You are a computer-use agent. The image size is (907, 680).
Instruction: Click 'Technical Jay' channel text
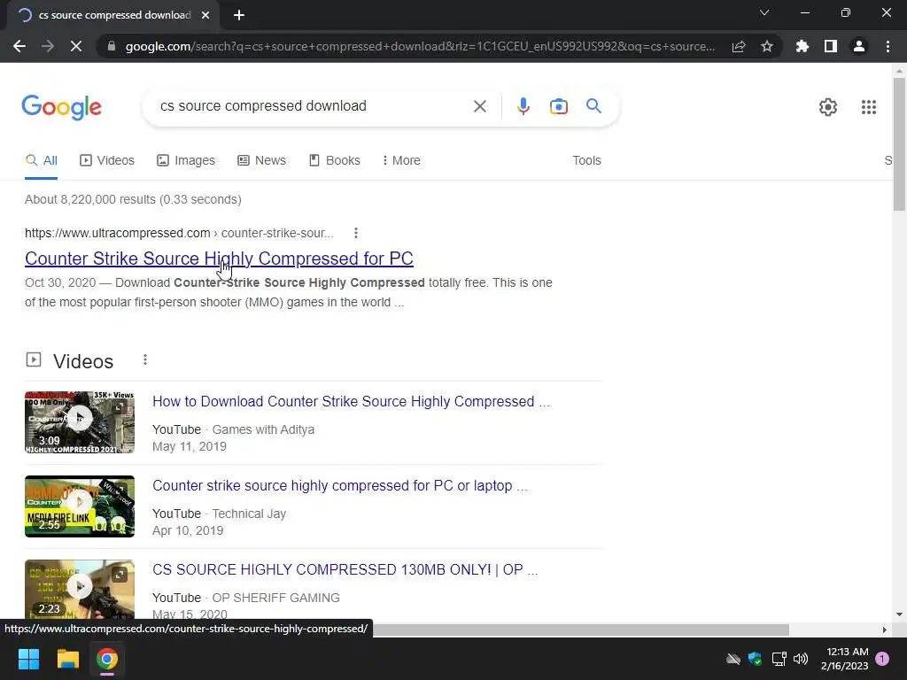[249, 514]
